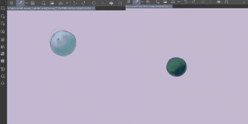The image size is (248, 124).
Task: Click the Open file folder icon in the light-blue-sphere window
Action: click(52, 3)
